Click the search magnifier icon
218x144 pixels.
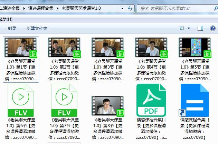coord(216,9)
